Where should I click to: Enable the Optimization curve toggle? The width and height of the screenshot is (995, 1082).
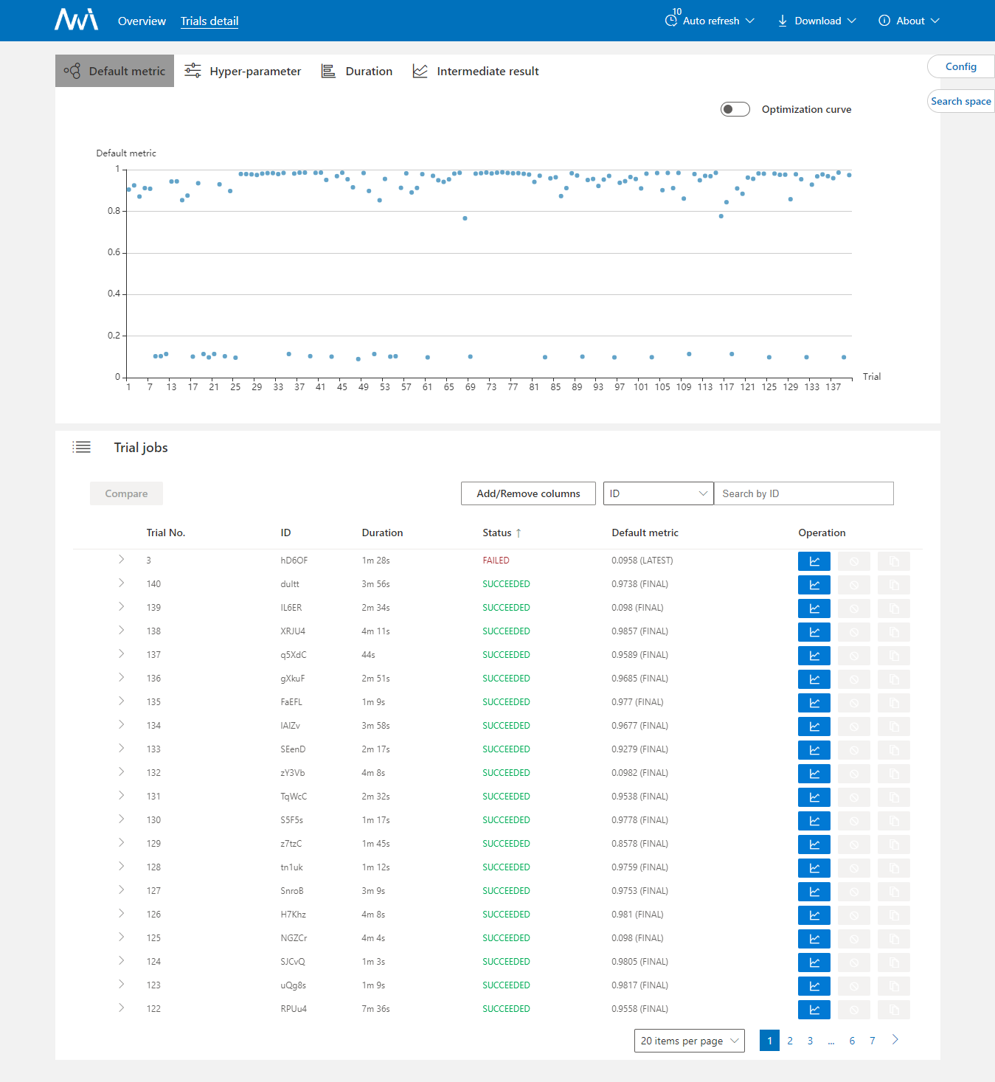click(735, 108)
